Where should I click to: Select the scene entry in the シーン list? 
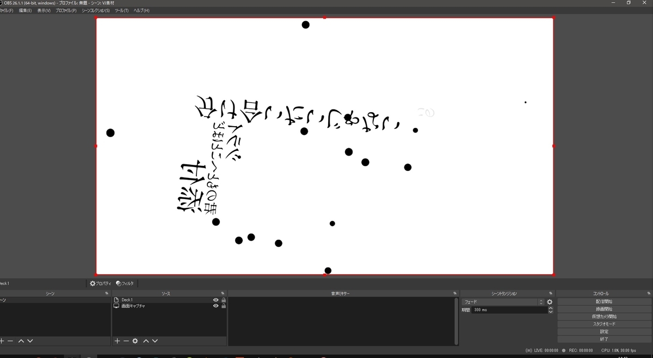pyautogui.click(x=54, y=300)
